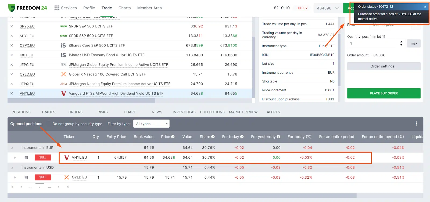
Task: Sort by the Entry Price column
Action: pyautogui.click(x=116, y=137)
